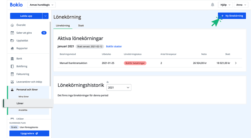Image resolution: width=251 pixels, height=138 pixels.
Task: Click the Leverantörer och inköp download icon
Action: tap(12, 82)
